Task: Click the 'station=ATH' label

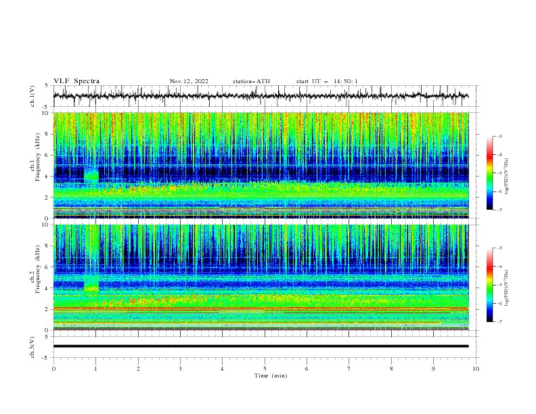Action: click(x=251, y=81)
